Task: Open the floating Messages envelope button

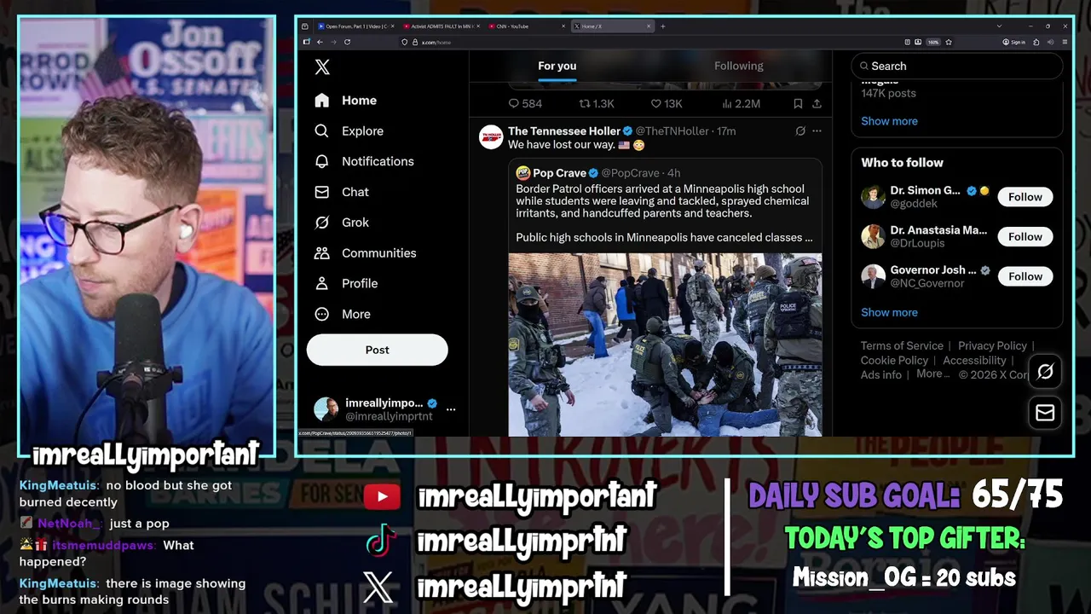Action: coord(1045,413)
